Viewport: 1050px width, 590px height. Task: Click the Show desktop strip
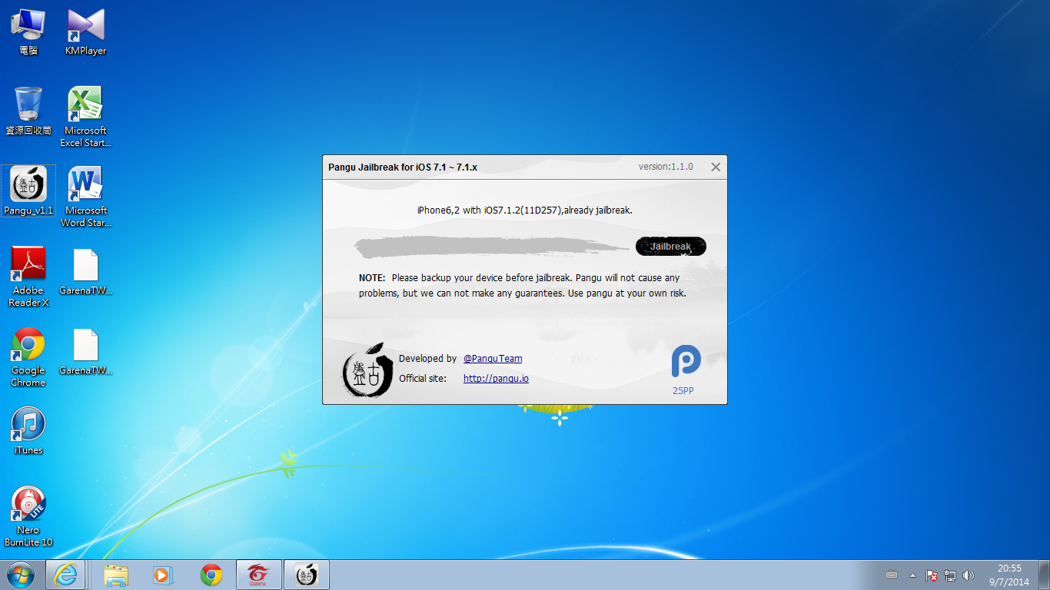[1045, 575]
